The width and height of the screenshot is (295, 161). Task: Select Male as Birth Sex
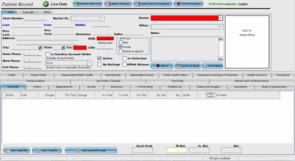pyautogui.click(x=120, y=42)
